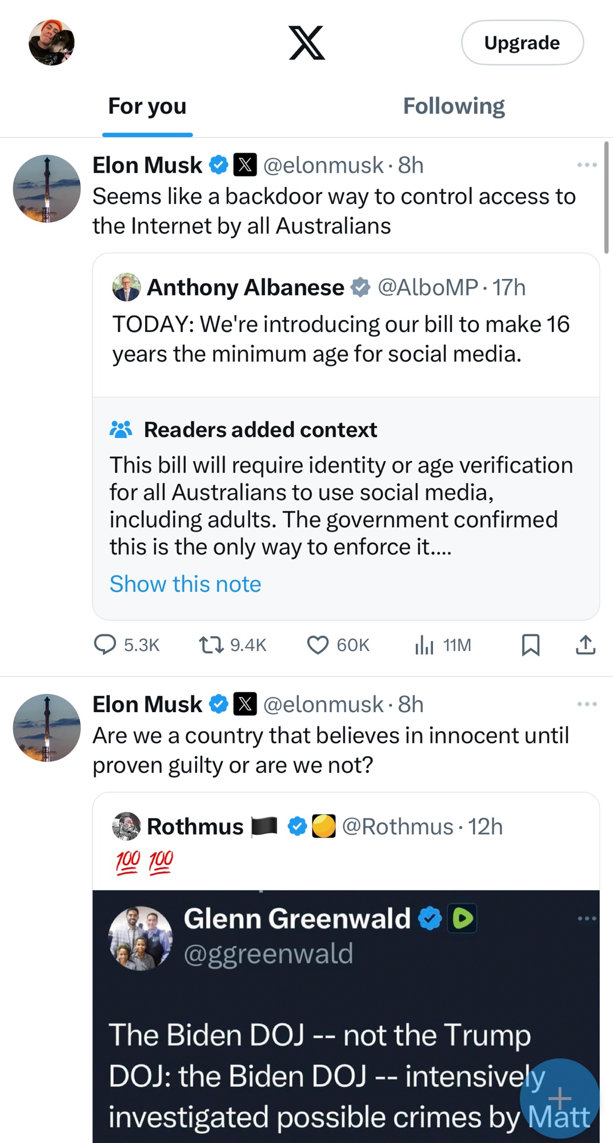Open three-dot menu on second Elon post
The width and height of the screenshot is (613, 1143).
(x=587, y=704)
